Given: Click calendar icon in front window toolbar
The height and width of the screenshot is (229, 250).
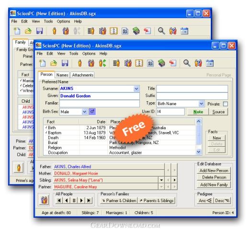Looking at the screenshot, I should [x=210, y=63].
